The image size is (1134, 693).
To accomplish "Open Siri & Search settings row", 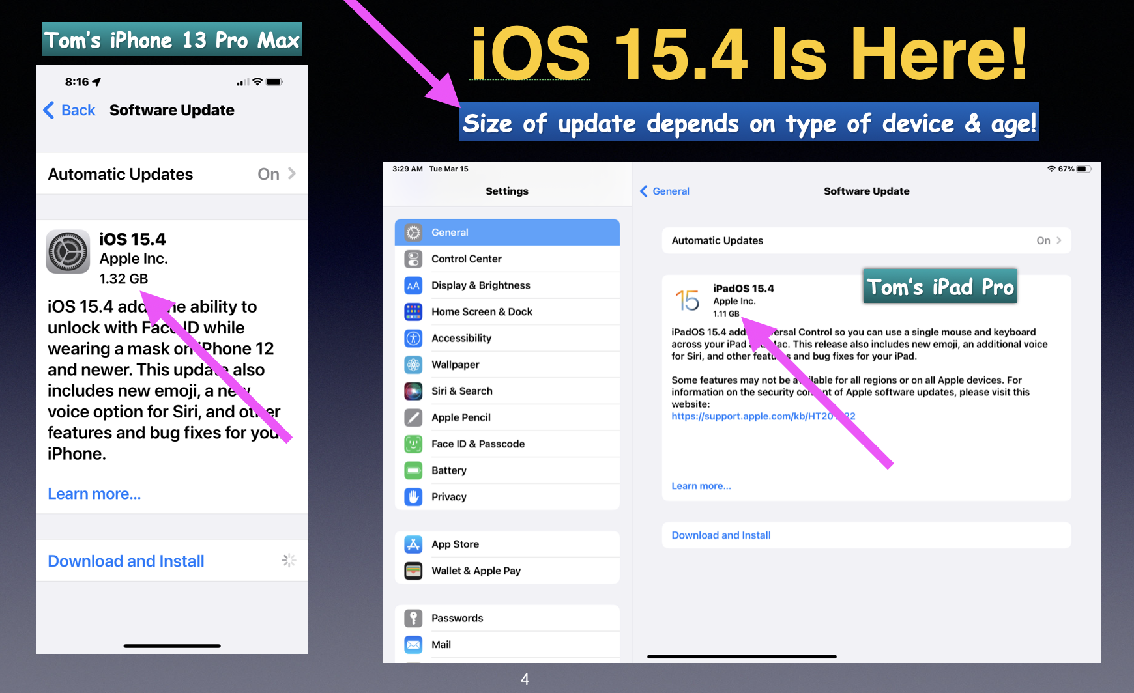I will click(507, 391).
